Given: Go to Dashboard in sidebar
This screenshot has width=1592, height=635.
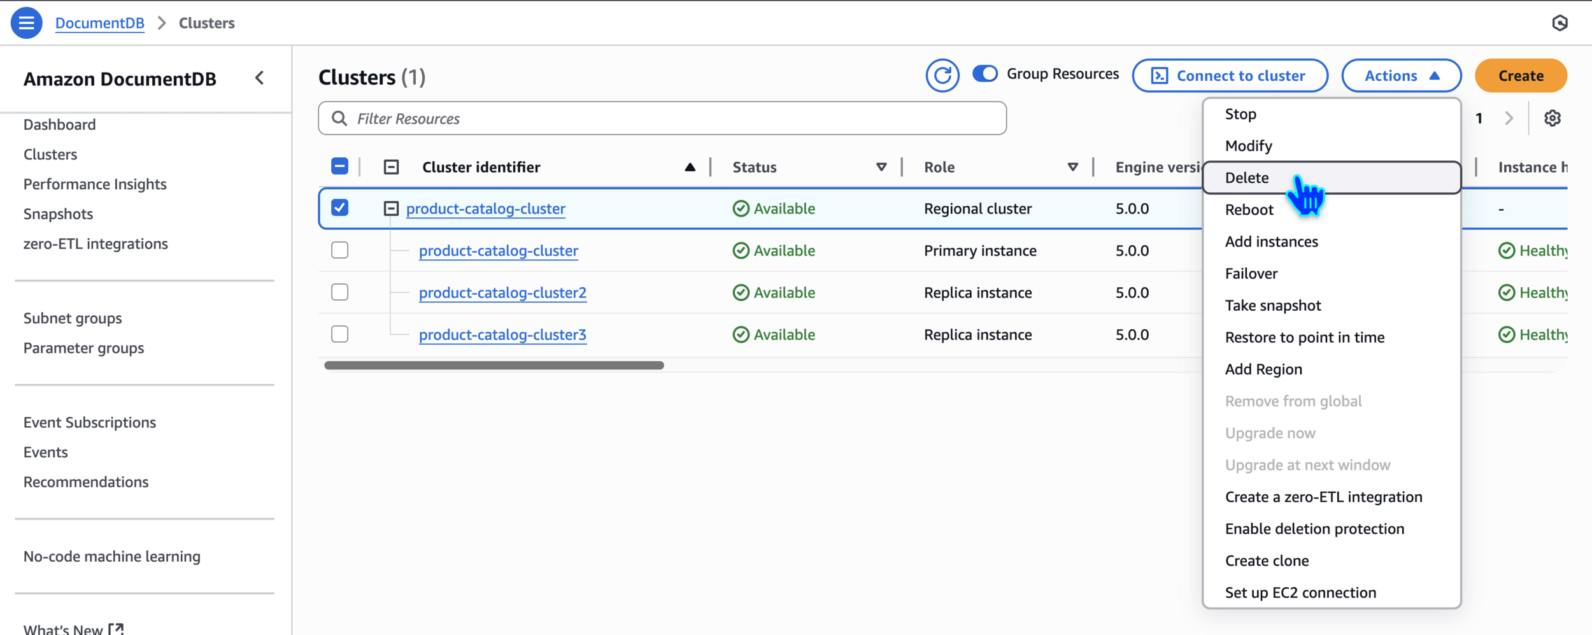Looking at the screenshot, I should coord(60,124).
